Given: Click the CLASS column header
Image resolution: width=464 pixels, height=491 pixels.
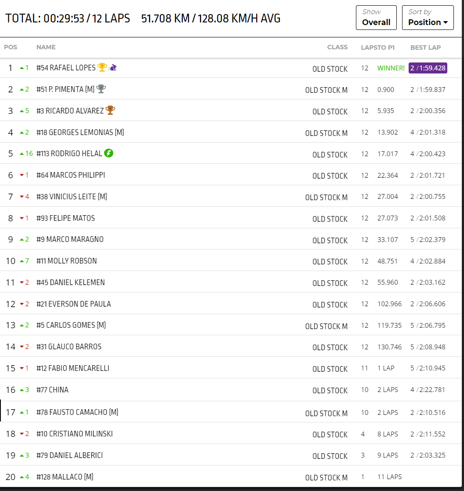Looking at the screenshot, I should pos(337,47).
